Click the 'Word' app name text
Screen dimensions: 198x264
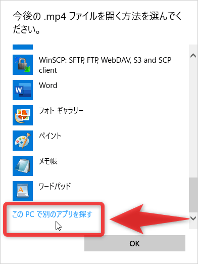click(48, 85)
